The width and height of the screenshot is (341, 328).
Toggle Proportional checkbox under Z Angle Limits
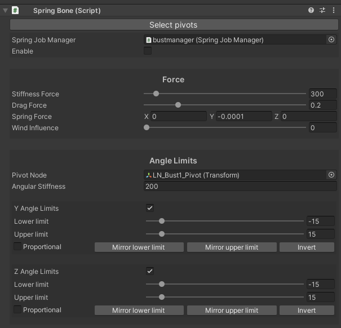tap(17, 309)
